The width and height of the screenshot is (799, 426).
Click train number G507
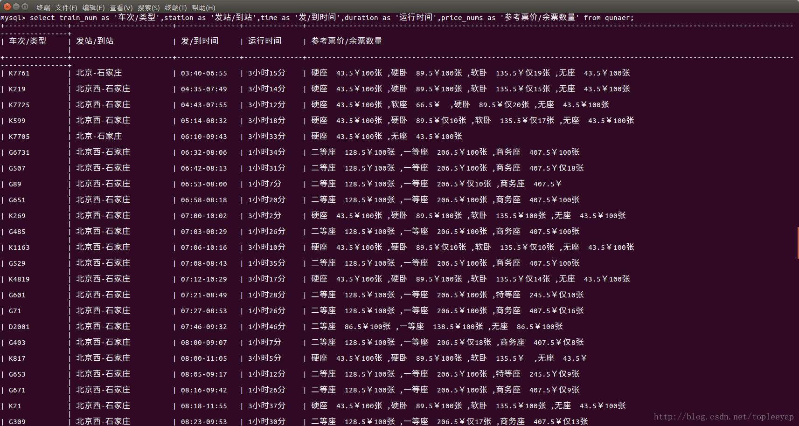pyautogui.click(x=17, y=168)
